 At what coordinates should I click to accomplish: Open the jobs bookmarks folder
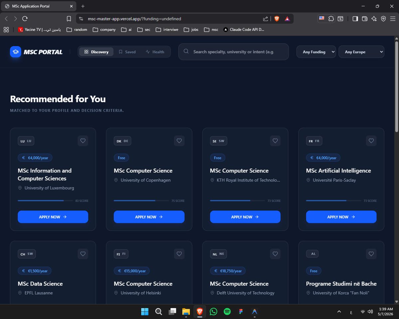(191, 30)
